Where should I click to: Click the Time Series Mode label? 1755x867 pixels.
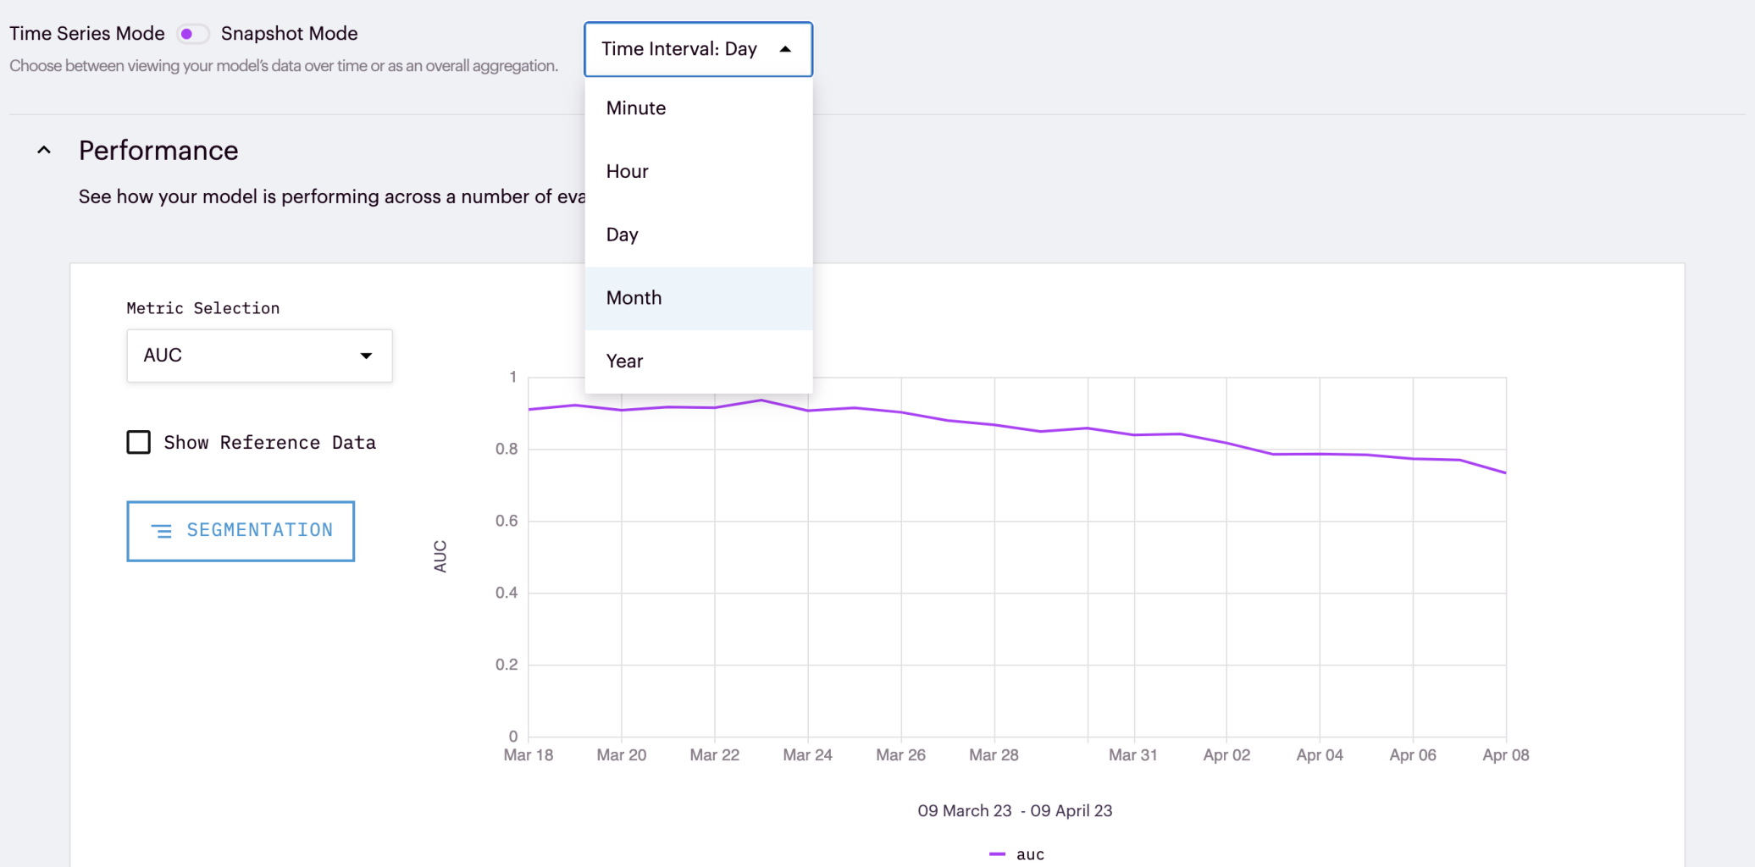(x=87, y=34)
